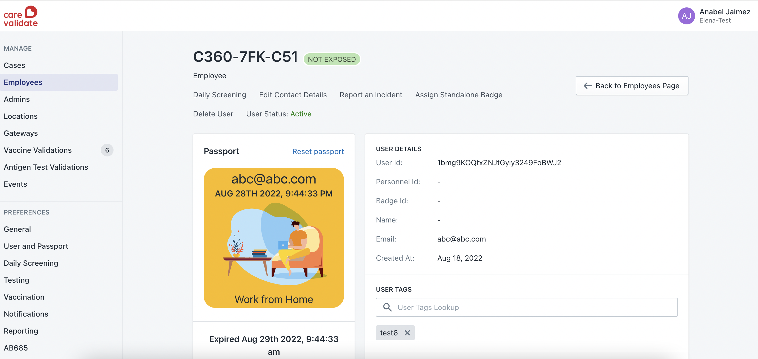Click the test6 tag label

pyautogui.click(x=389, y=333)
